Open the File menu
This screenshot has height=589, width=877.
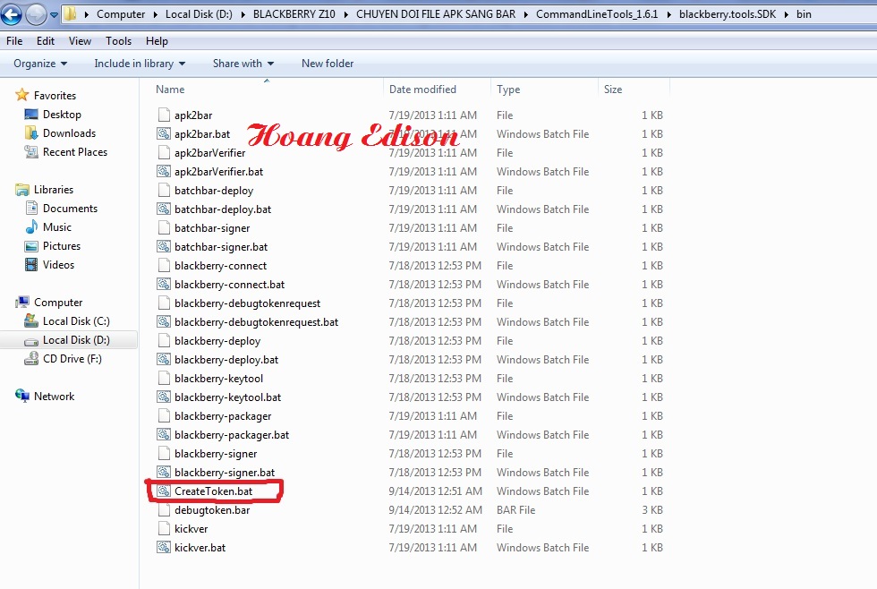pyautogui.click(x=14, y=41)
